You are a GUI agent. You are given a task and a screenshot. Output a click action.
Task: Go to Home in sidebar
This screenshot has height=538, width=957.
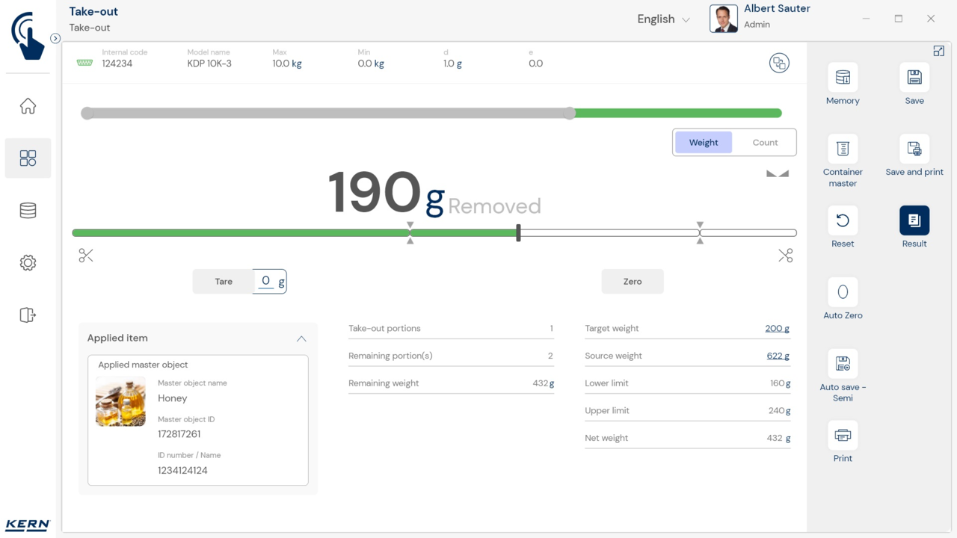pos(28,106)
